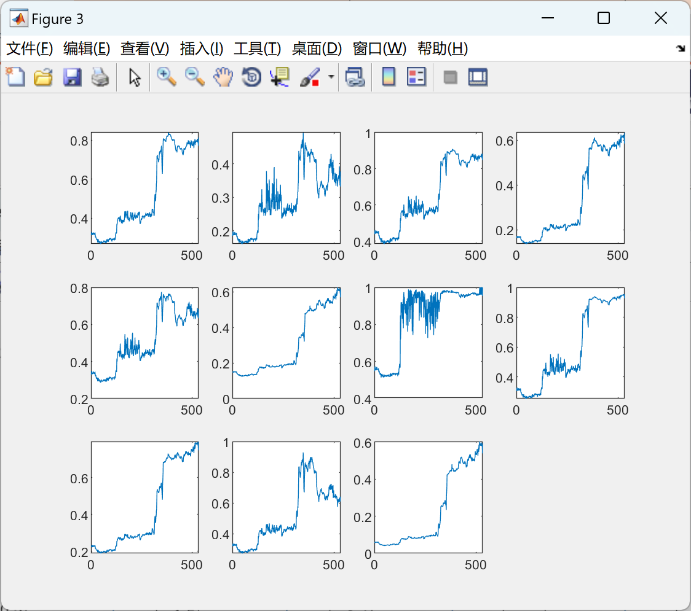Open the 编辑(E) menu
This screenshot has width=691, height=611.
[86, 49]
